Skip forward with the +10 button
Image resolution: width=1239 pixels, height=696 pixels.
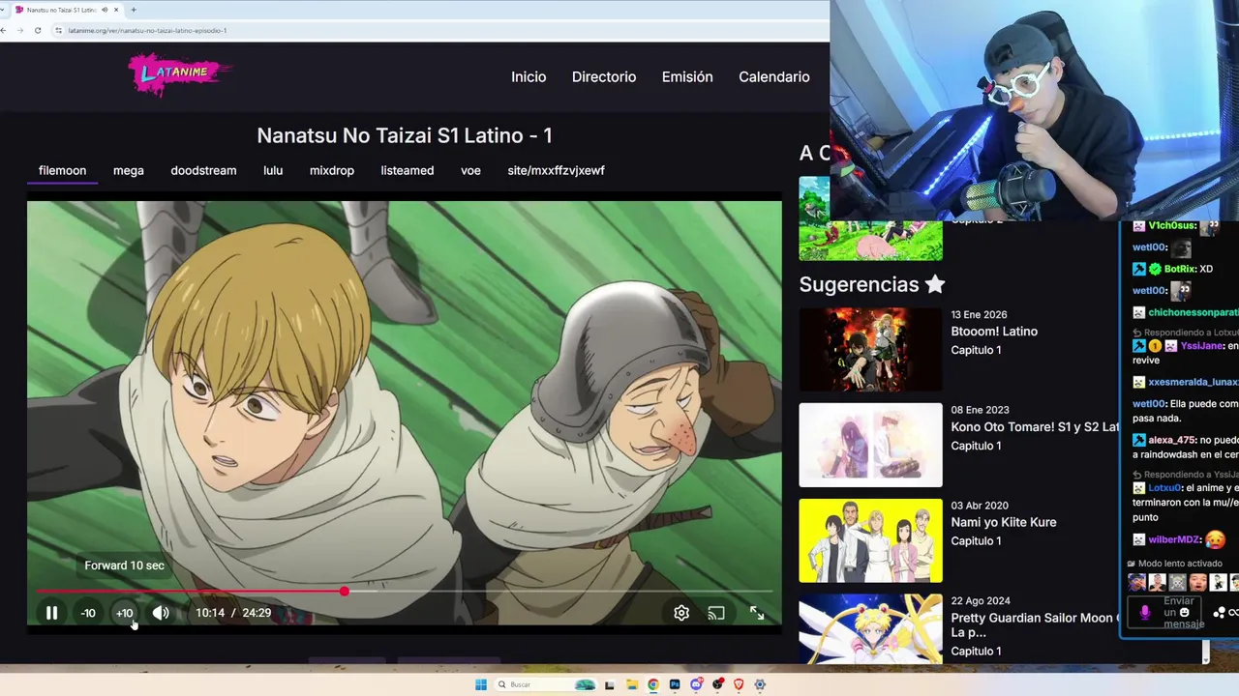125,613
